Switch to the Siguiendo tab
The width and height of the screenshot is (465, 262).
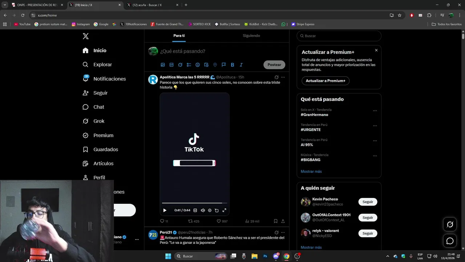coord(251,36)
